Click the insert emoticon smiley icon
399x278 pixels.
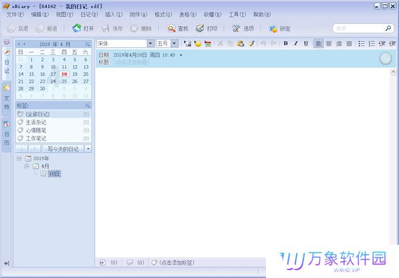click(x=198, y=43)
